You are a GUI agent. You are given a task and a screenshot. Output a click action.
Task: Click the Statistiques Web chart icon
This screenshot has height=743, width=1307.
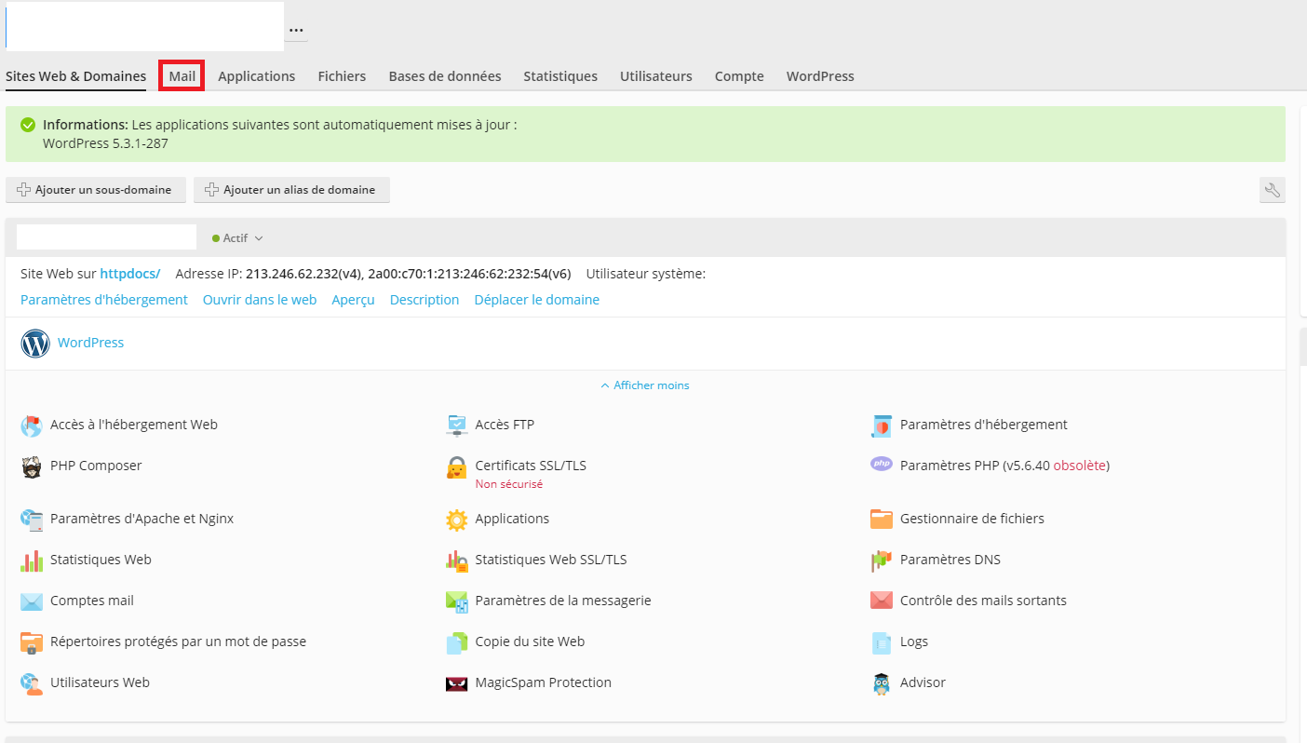coord(32,561)
